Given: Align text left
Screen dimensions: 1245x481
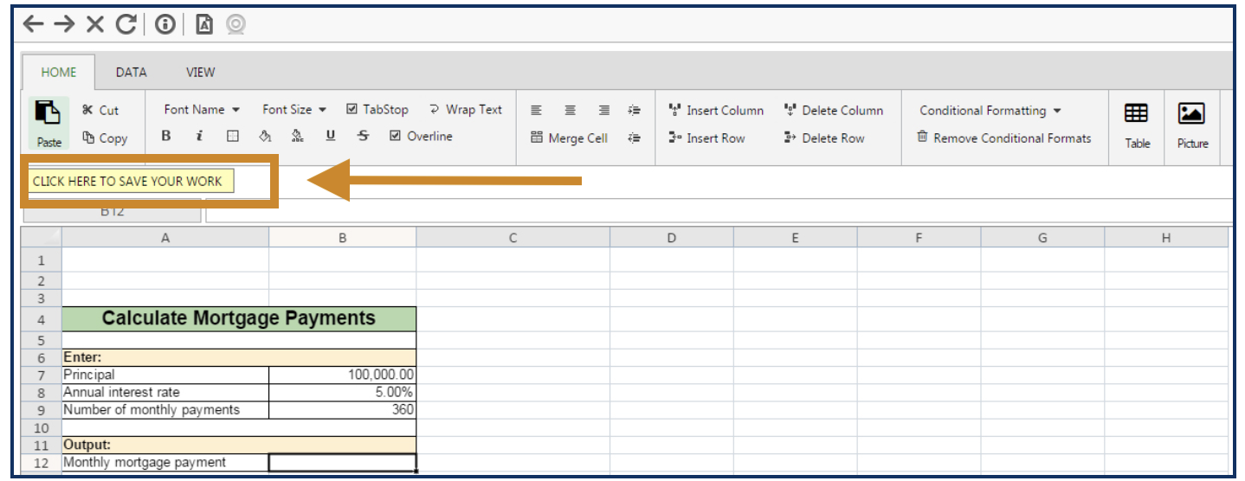Looking at the screenshot, I should coord(537,110).
